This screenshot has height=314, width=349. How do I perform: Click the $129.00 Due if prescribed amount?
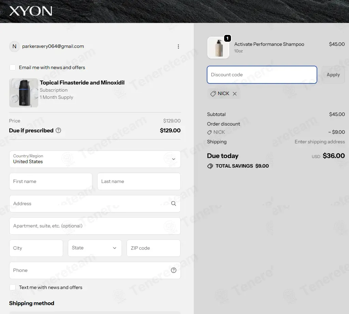click(170, 130)
